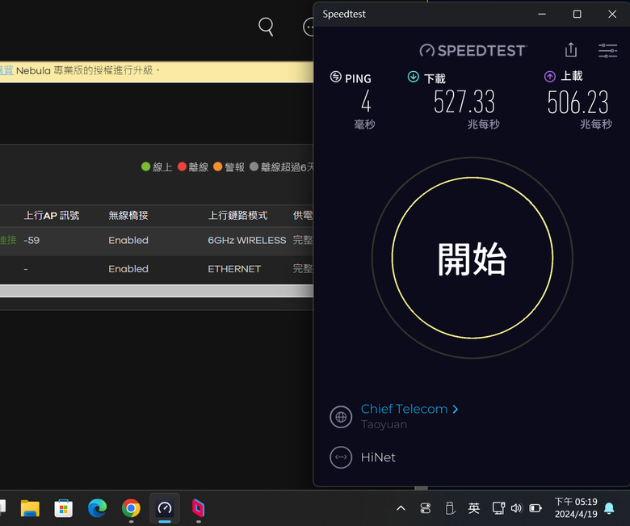Viewport: 630px width, 526px height.
Task: Click the Speedtest logo gauge icon
Action: pos(426,51)
